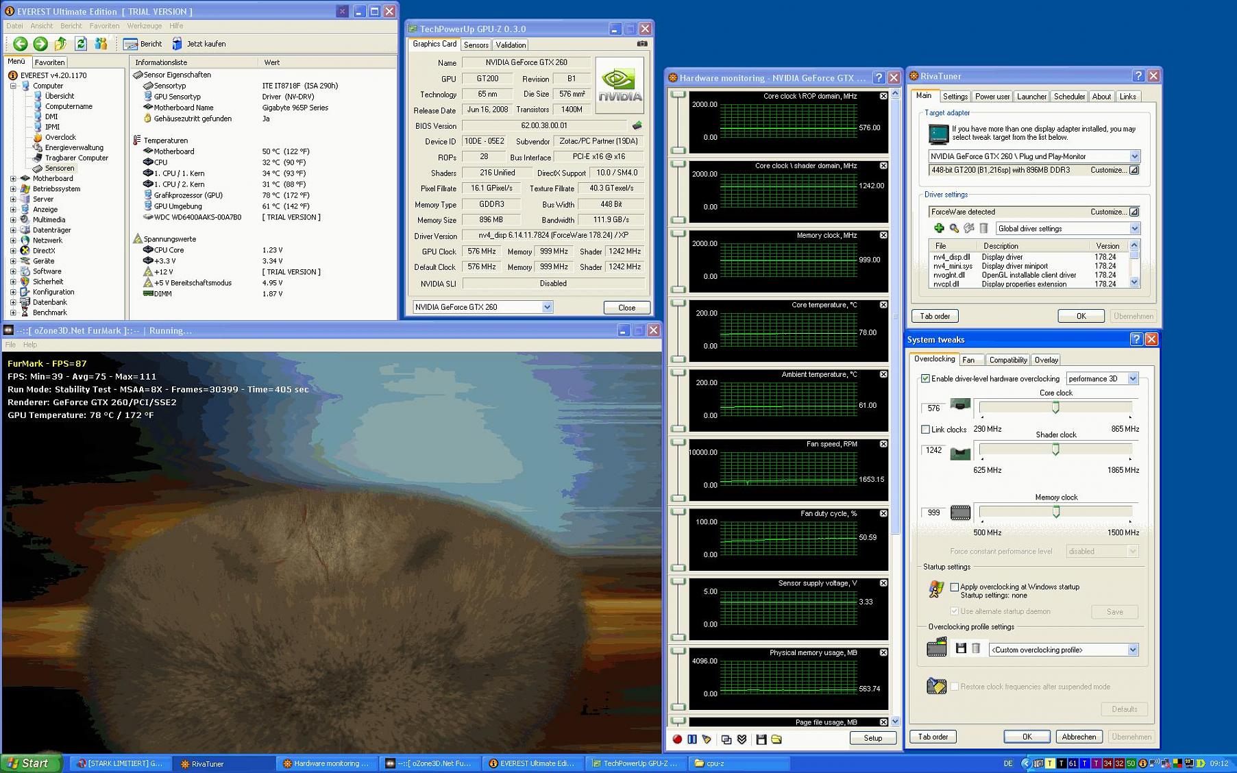The width and height of the screenshot is (1237, 773).
Task: Click the Core clock slider handle
Action: tap(1055, 407)
